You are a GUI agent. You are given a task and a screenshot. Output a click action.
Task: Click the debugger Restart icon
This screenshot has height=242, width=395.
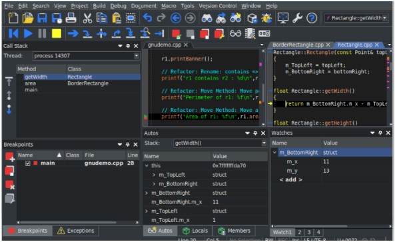[x=13, y=33]
